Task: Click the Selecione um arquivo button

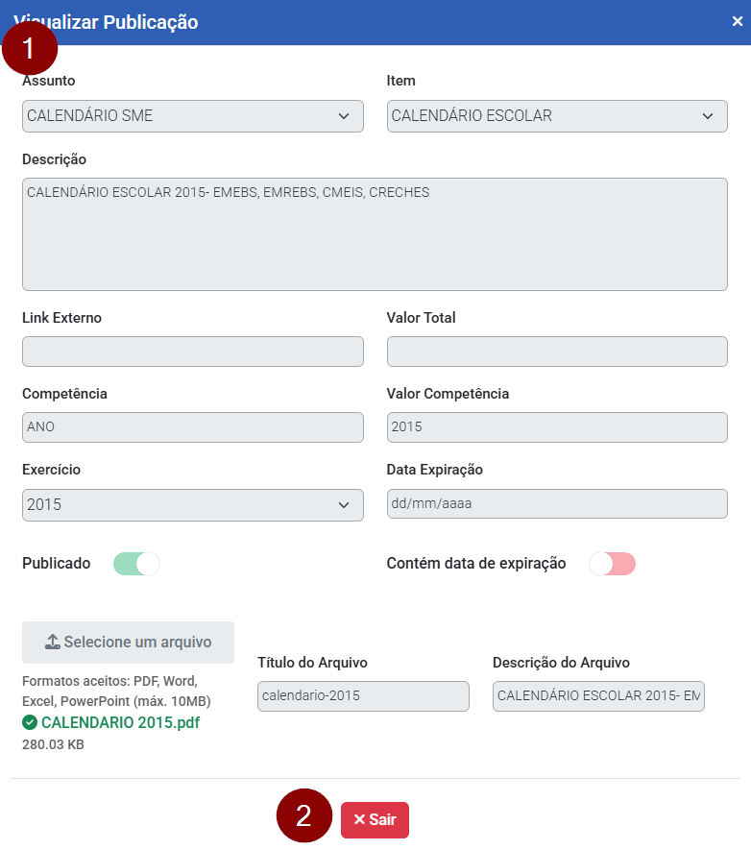Action: 128,642
